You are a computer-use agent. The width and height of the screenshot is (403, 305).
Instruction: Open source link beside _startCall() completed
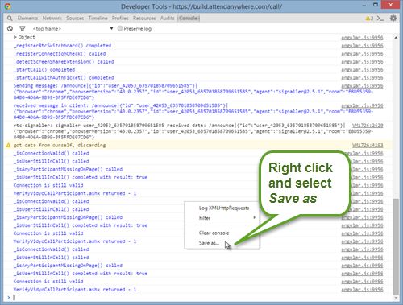click(362, 70)
